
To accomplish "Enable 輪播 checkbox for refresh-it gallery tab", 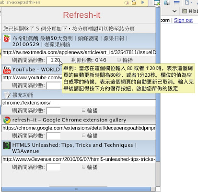I will [83, 135].
